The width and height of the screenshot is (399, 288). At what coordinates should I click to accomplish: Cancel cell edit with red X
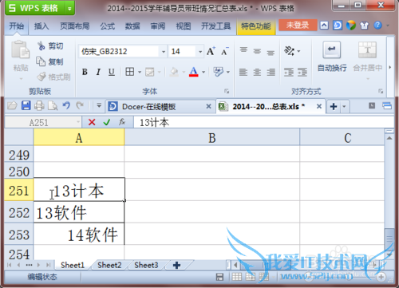(92, 122)
